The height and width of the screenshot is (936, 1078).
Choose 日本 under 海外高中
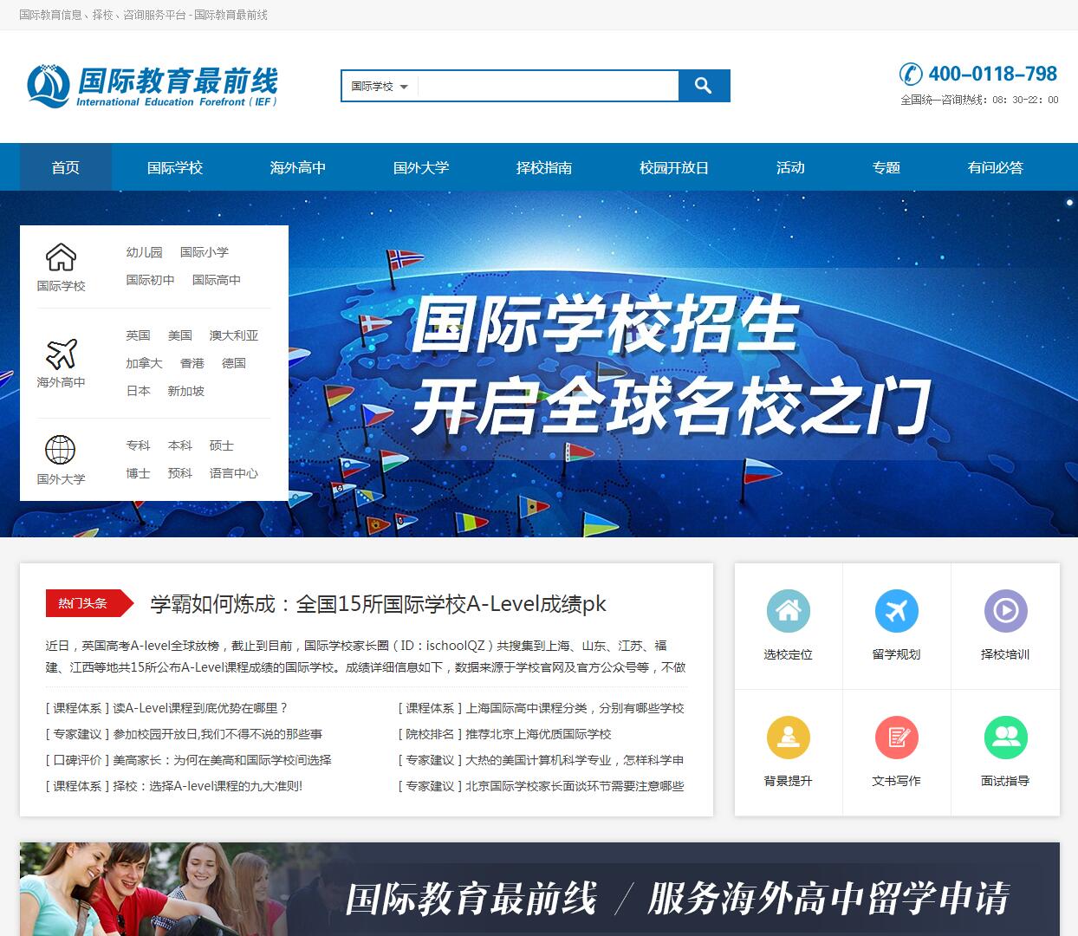[138, 391]
